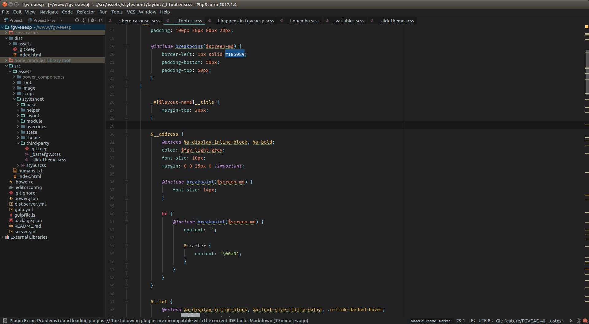The height and width of the screenshot is (324, 589).
Task: Click the Scratches crosshair icon in Project toolbar
Action: tap(77, 20)
